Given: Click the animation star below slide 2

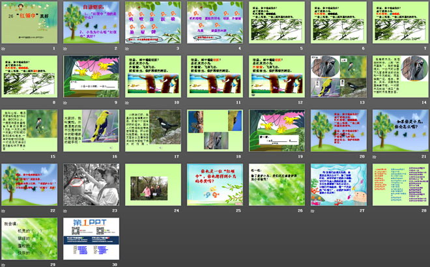Looking at the screenshot, I should click(65, 49).
